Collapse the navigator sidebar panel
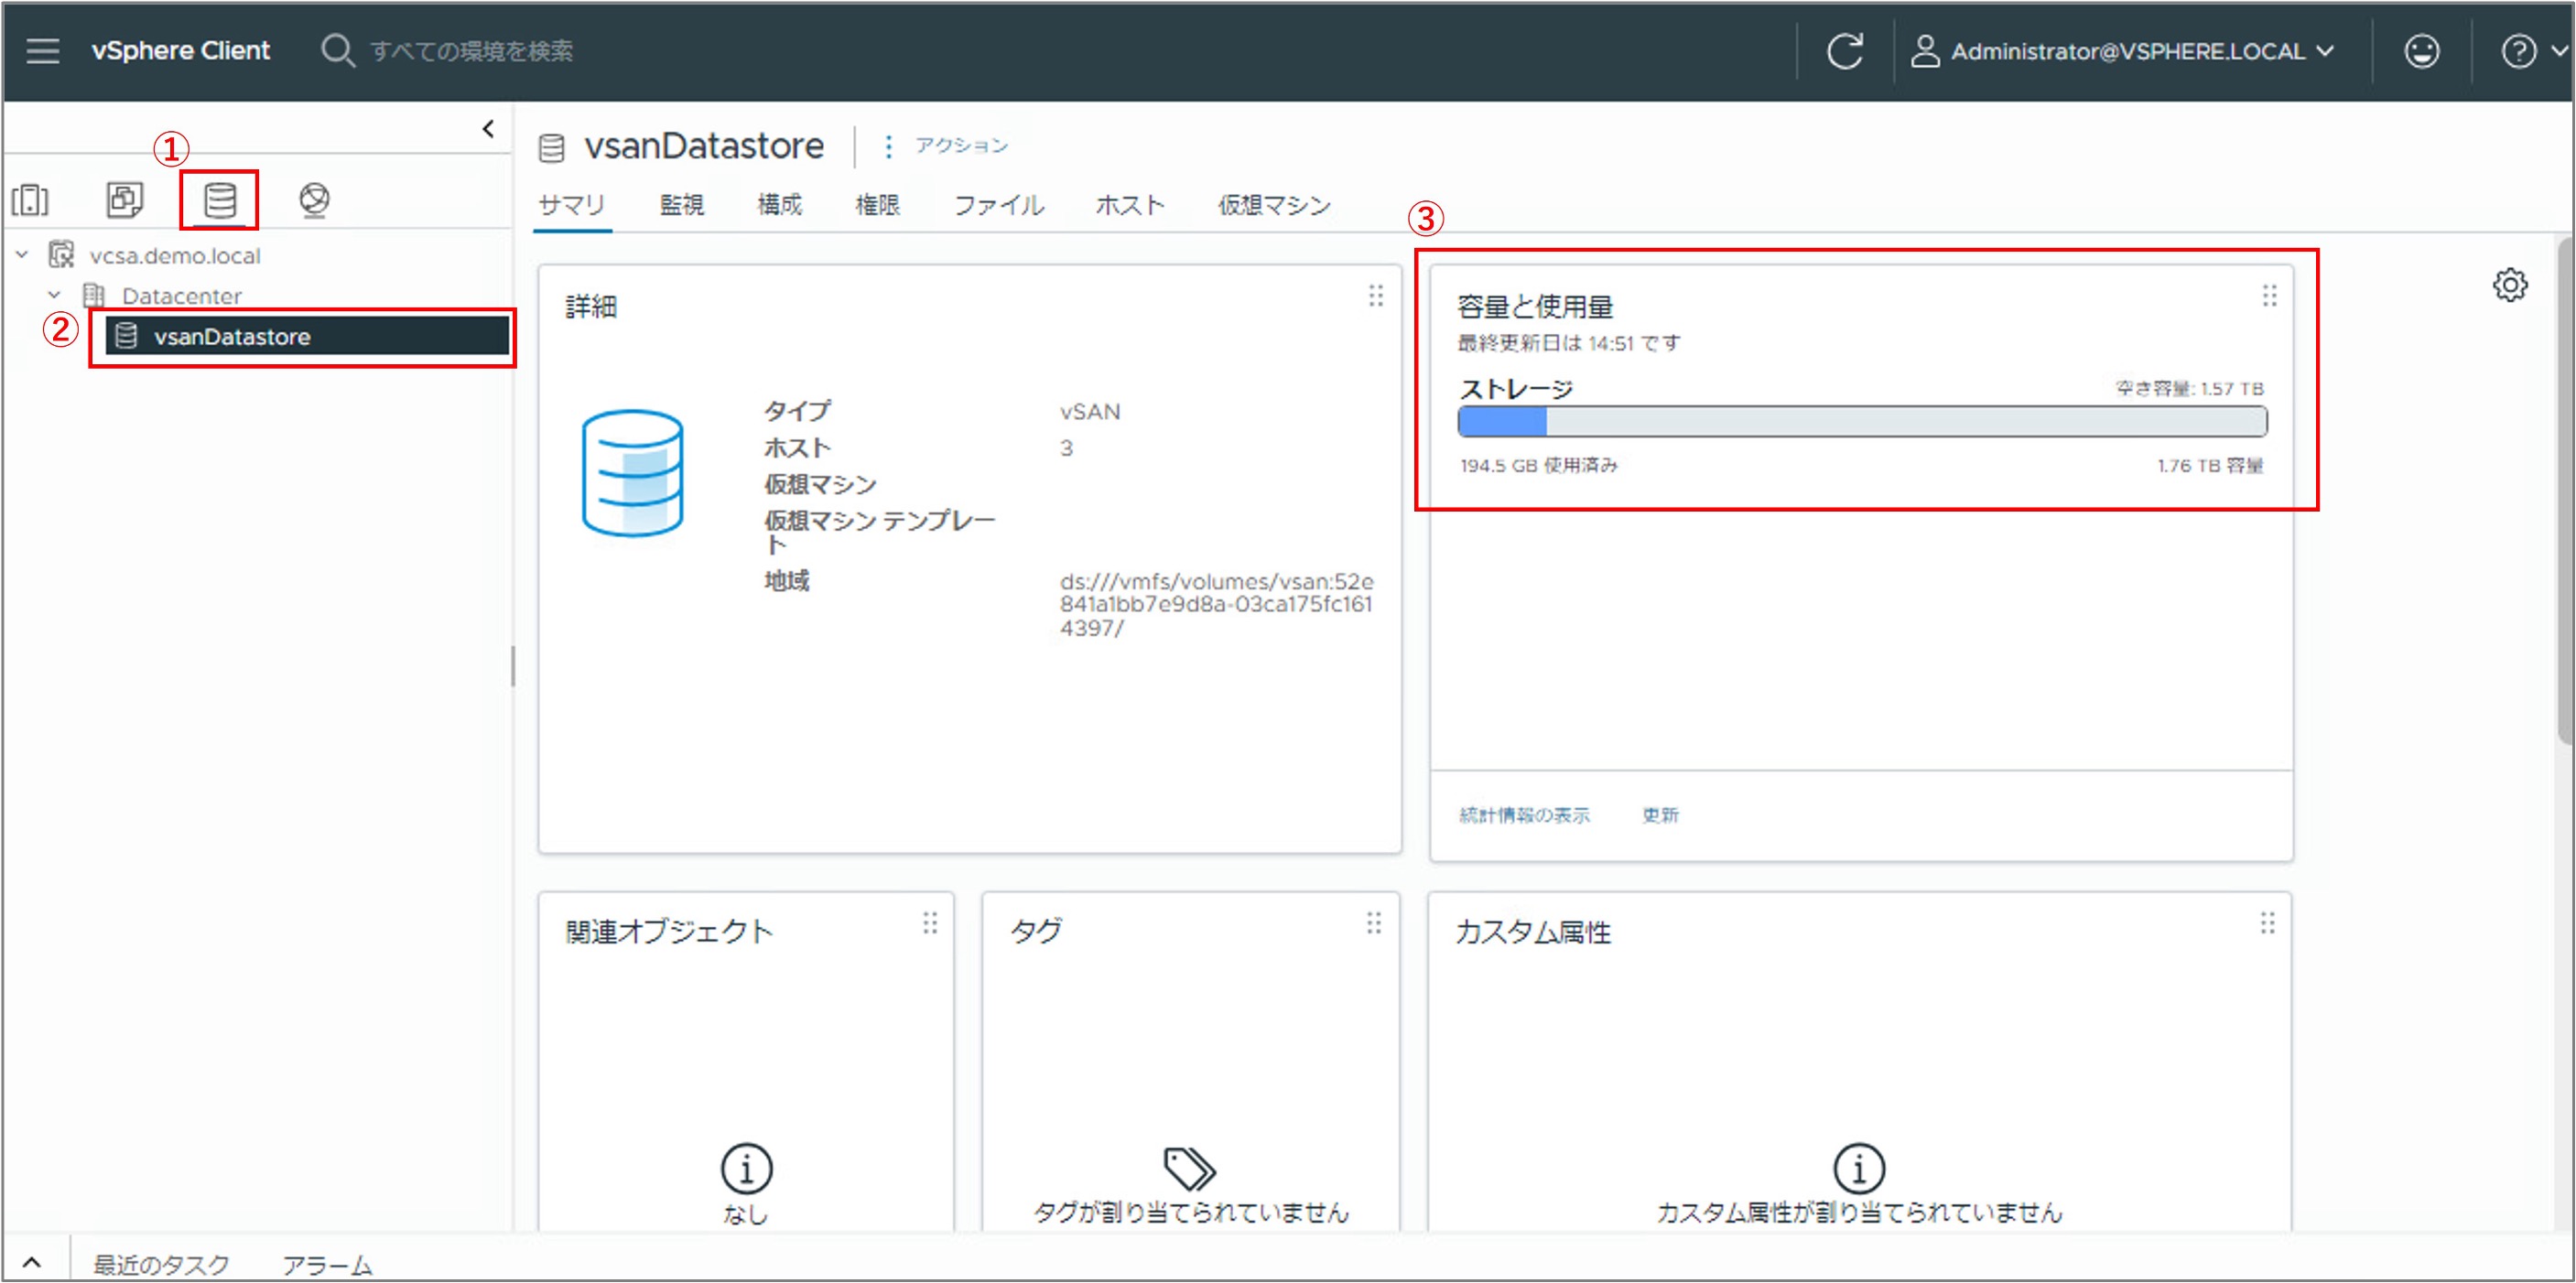The height and width of the screenshot is (1283, 2576). click(x=488, y=128)
